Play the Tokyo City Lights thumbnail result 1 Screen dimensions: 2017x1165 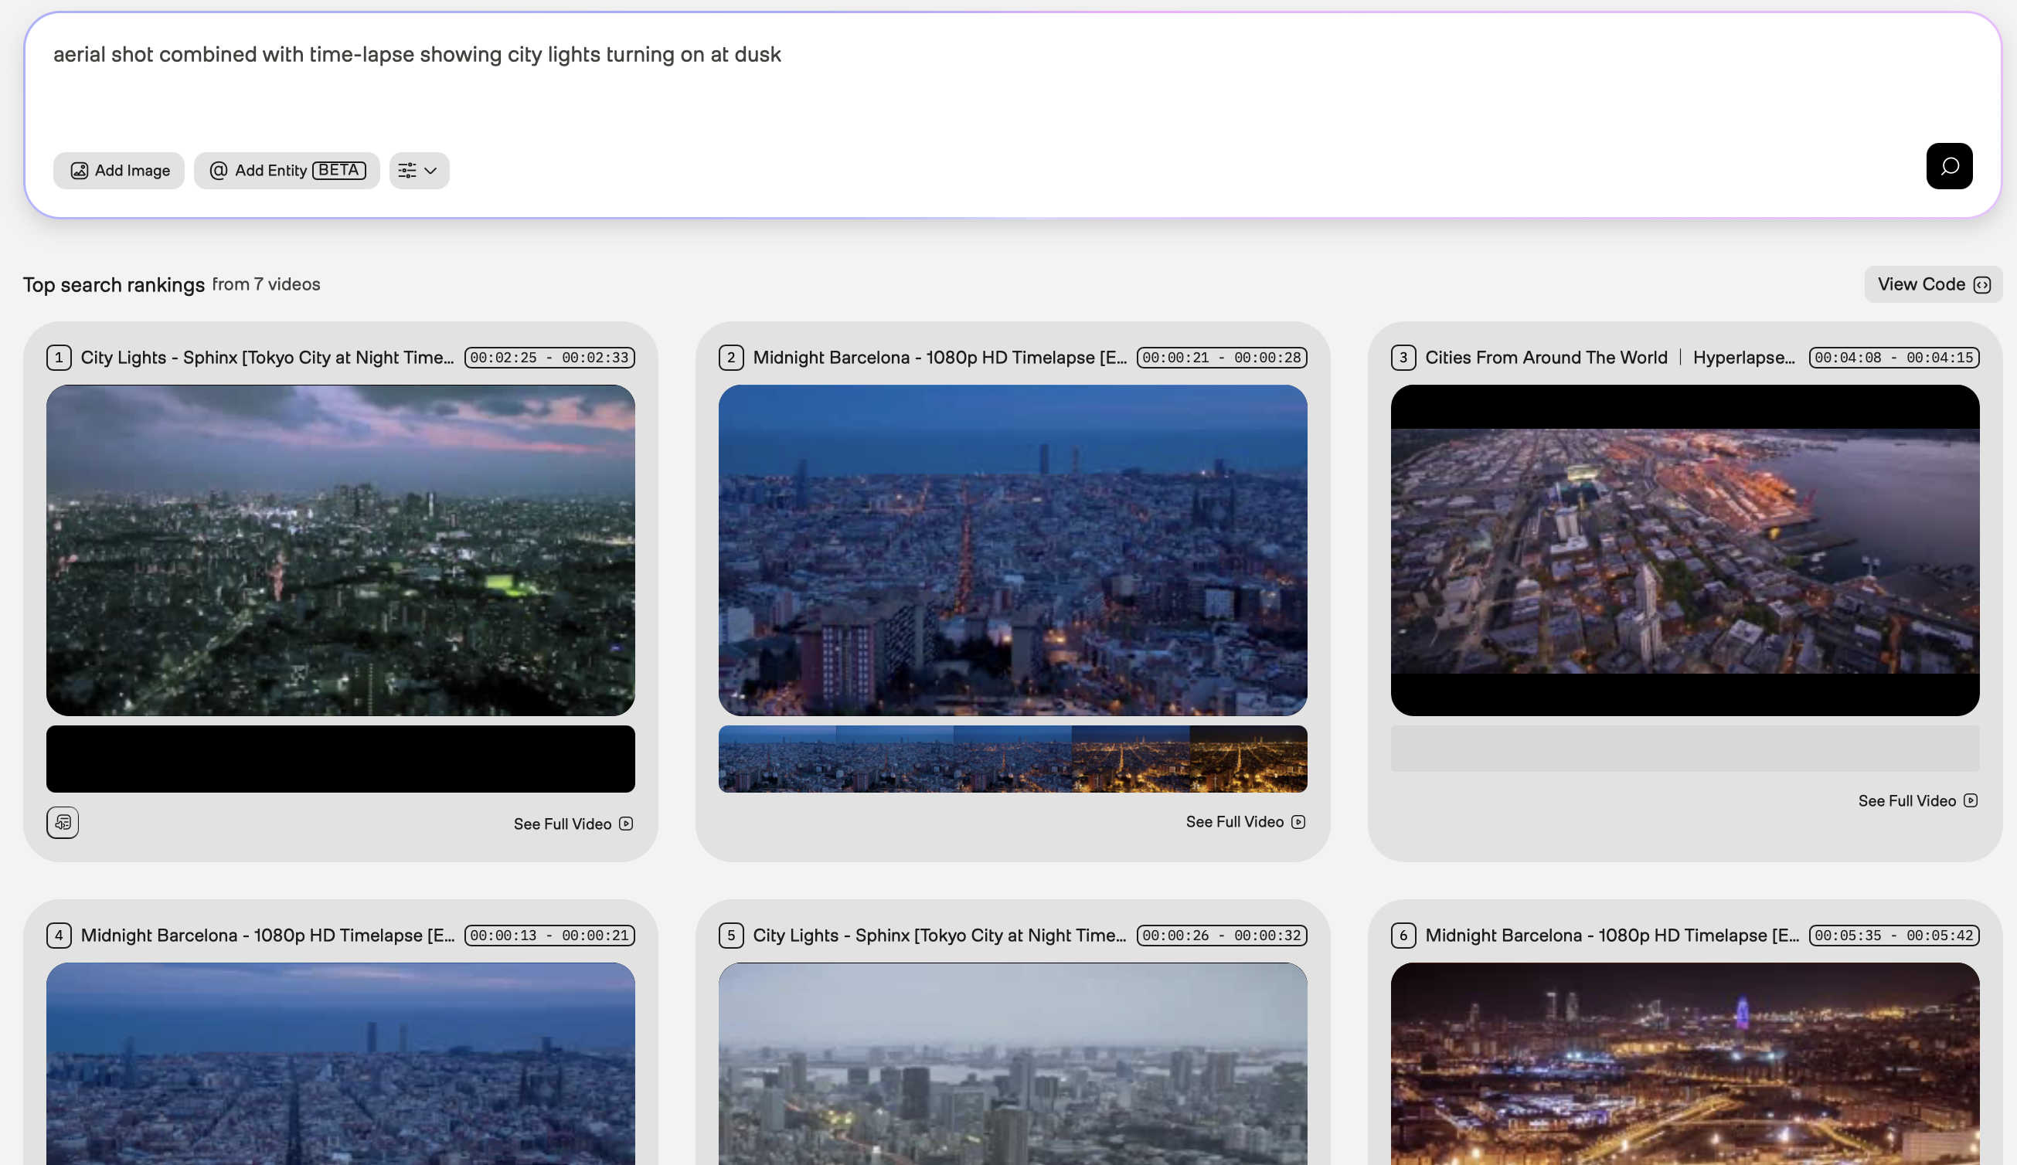point(340,551)
